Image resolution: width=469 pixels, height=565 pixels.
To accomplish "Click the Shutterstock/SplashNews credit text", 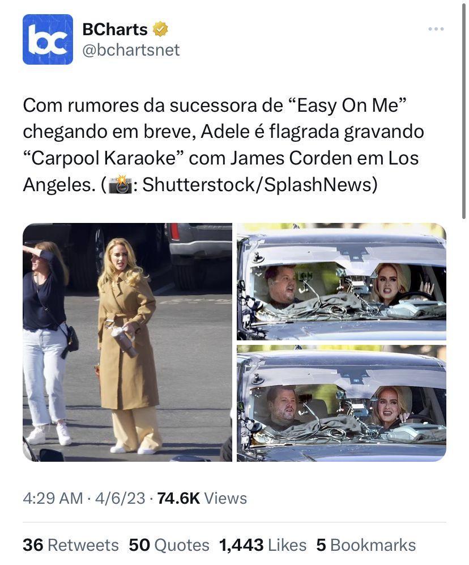I will coord(259,185).
